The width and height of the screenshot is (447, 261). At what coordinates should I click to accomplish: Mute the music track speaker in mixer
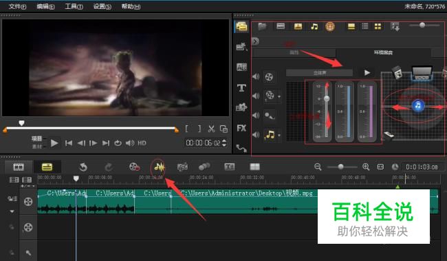point(256,134)
